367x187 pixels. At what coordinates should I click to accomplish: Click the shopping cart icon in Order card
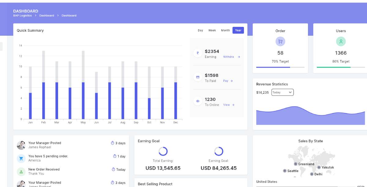point(280,41)
